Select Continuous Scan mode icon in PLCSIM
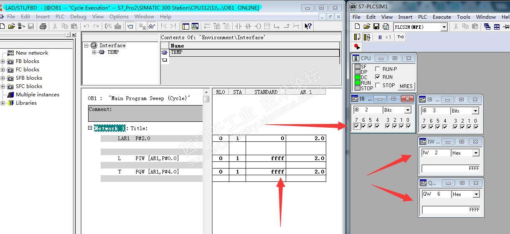 (367, 37)
